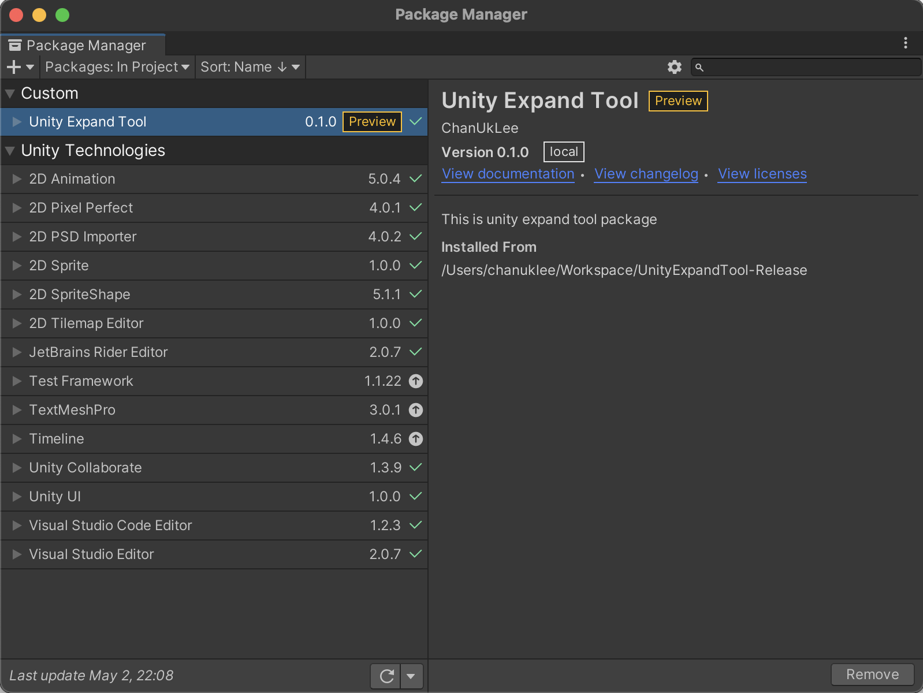Click installed checkmark for Visual Studio Code Editor
923x693 pixels.
tap(415, 525)
